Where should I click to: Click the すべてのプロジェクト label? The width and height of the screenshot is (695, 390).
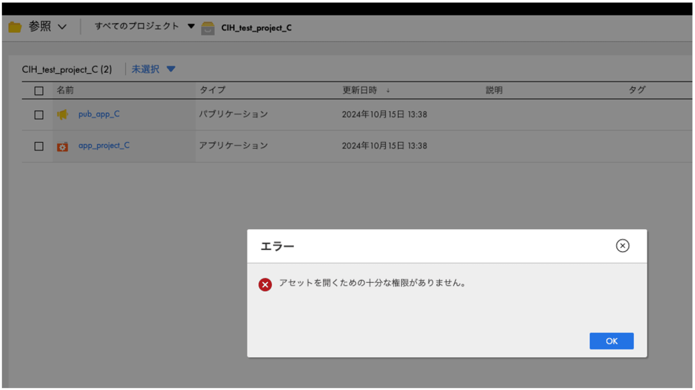tap(137, 26)
